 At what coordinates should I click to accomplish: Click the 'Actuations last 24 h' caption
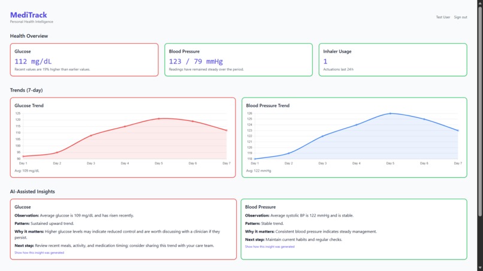(x=338, y=69)
